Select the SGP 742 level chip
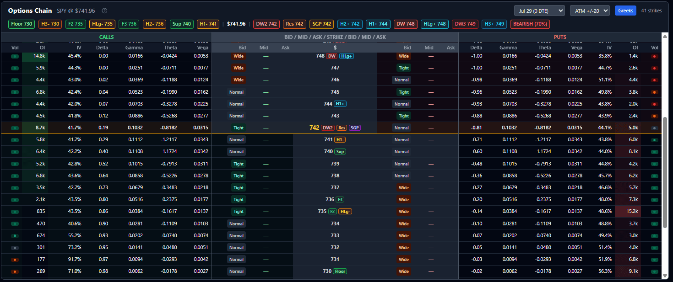This screenshot has height=282, width=673. 322,24
